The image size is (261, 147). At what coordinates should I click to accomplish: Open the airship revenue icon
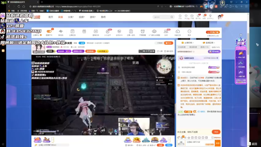point(154,31)
